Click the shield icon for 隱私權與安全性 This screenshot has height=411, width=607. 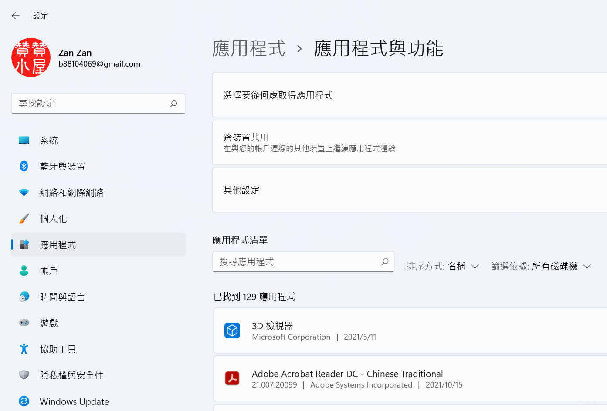[x=24, y=375]
